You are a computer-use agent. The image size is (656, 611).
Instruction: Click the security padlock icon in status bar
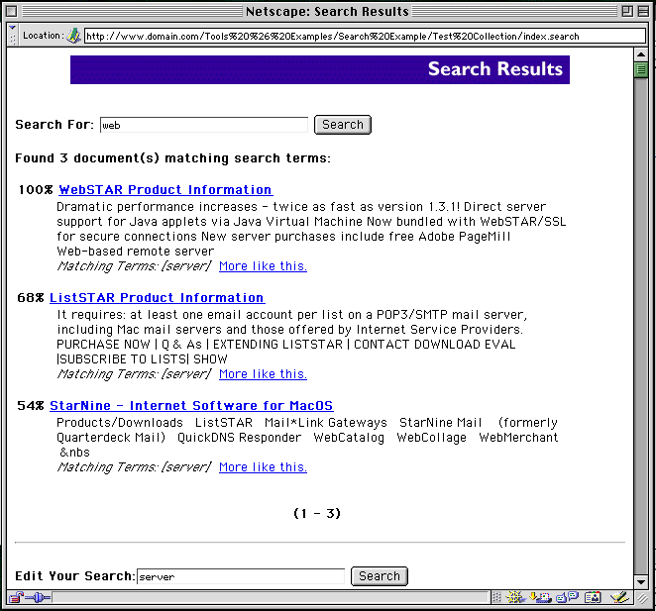pyautogui.click(x=16, y=597)
